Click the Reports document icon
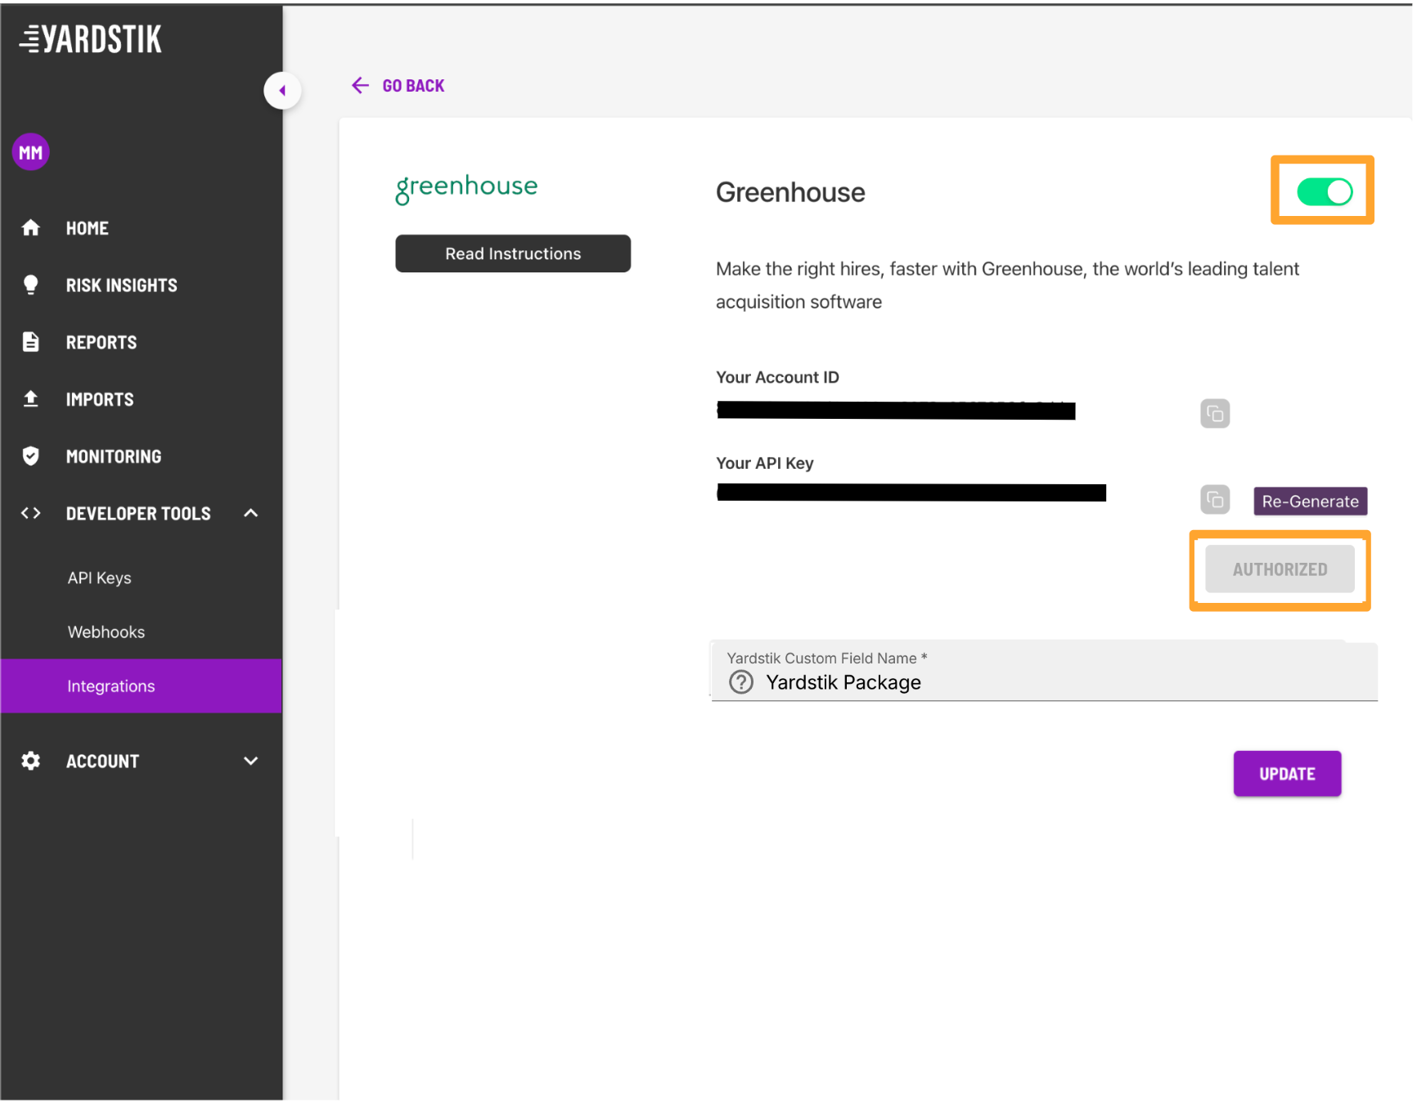Viewport: 1417px width, 1106px height. coord(31,342)
